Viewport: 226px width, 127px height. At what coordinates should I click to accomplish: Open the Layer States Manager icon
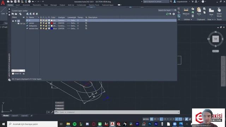coord(20,14)
